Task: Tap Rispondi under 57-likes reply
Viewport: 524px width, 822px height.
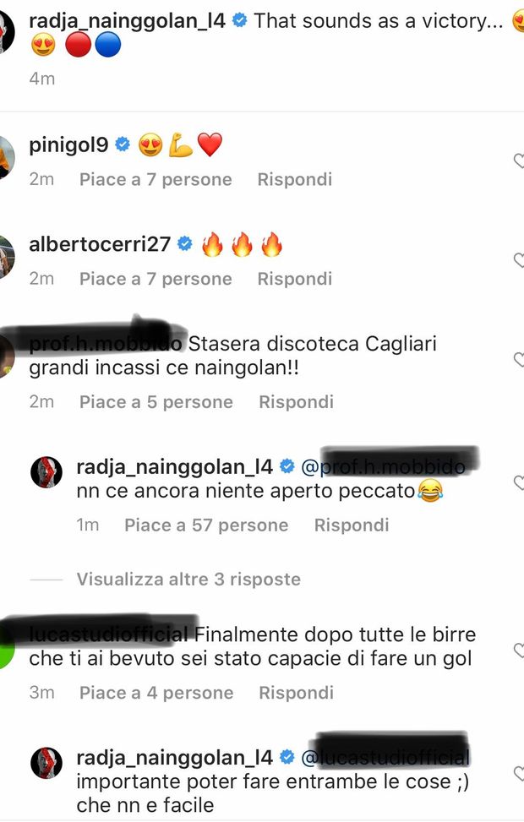Action: coord(352,525)
